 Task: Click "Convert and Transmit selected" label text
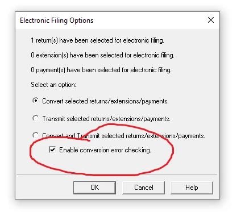click(x=123, y=136)
